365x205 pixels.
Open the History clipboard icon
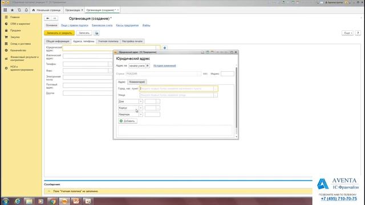19,10
